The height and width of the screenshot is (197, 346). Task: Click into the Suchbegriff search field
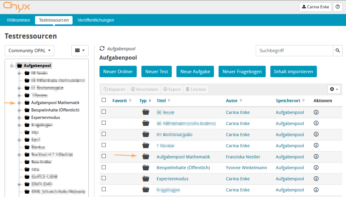click(294, 51)
